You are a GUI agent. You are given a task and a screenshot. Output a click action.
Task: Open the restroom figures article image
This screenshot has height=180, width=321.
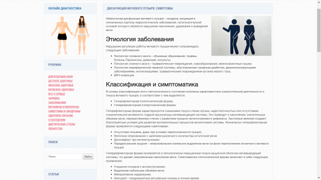[241, 35]
